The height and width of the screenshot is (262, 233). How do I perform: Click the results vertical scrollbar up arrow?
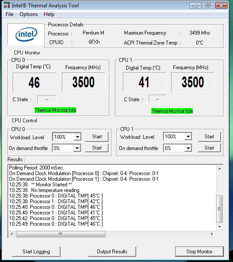[220, 169]
